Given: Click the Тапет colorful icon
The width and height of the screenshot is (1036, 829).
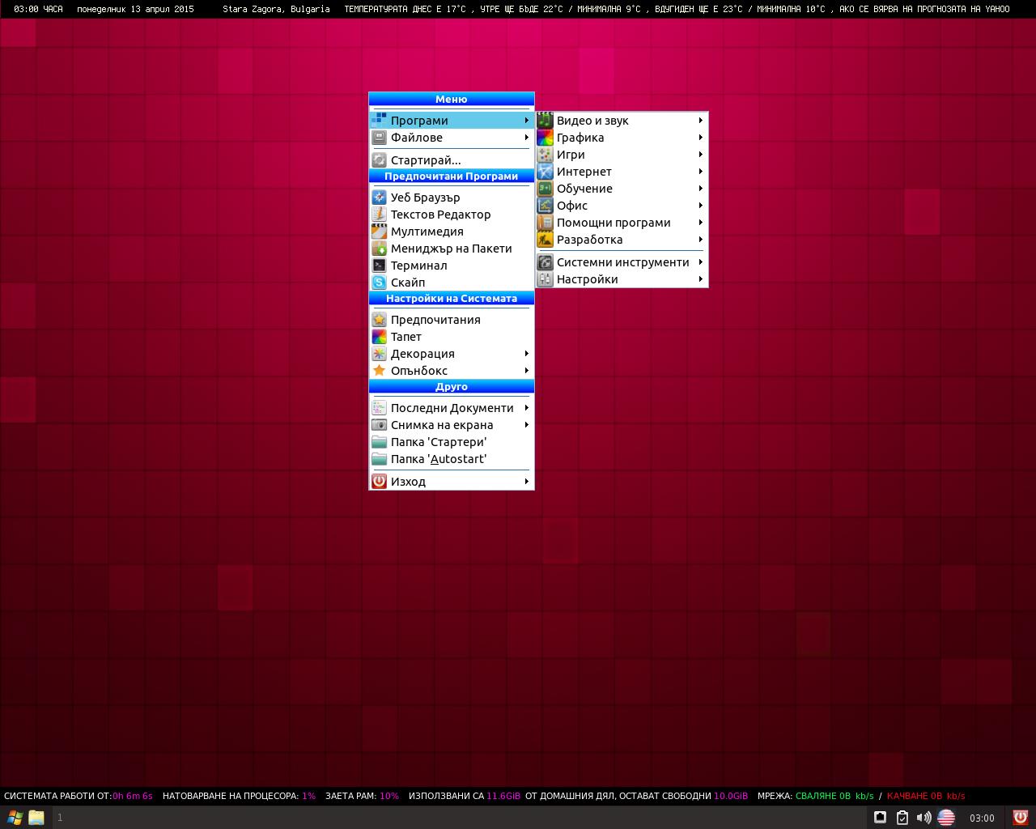Looking at the screenshot, I should pos(379,337).
